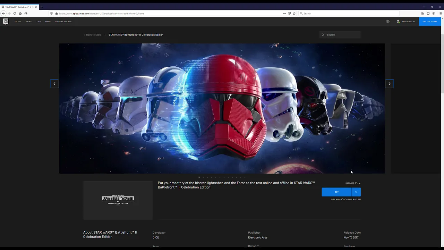Open the tracking protection shield icon
Image resolution: width=444 pixels, height=250 pixels.
pyautogui.click(x=52, y=13)
